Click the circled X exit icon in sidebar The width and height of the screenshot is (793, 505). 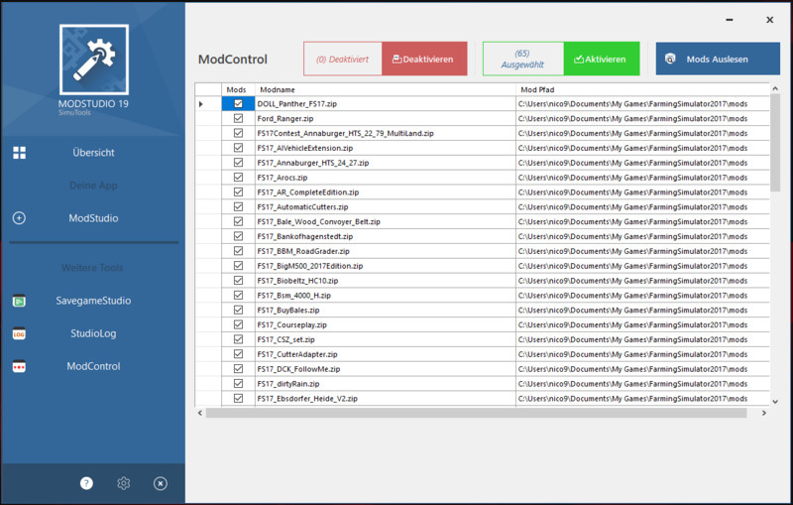tap(161, 483)
